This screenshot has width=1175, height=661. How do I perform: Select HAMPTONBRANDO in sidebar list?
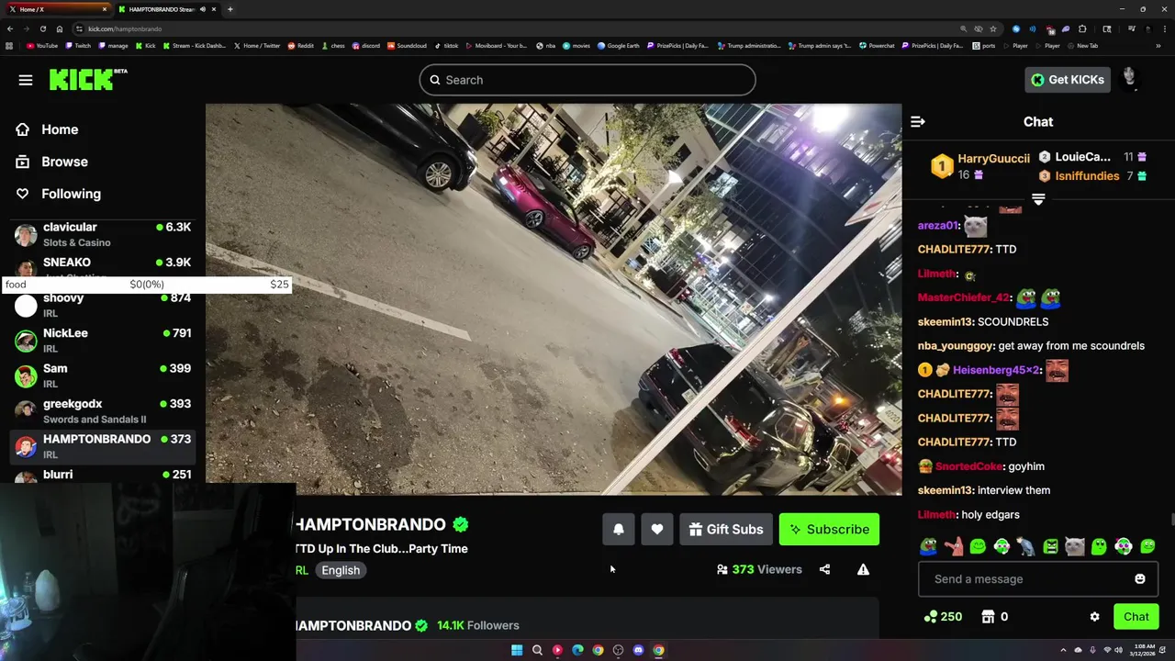click(103, 446)
